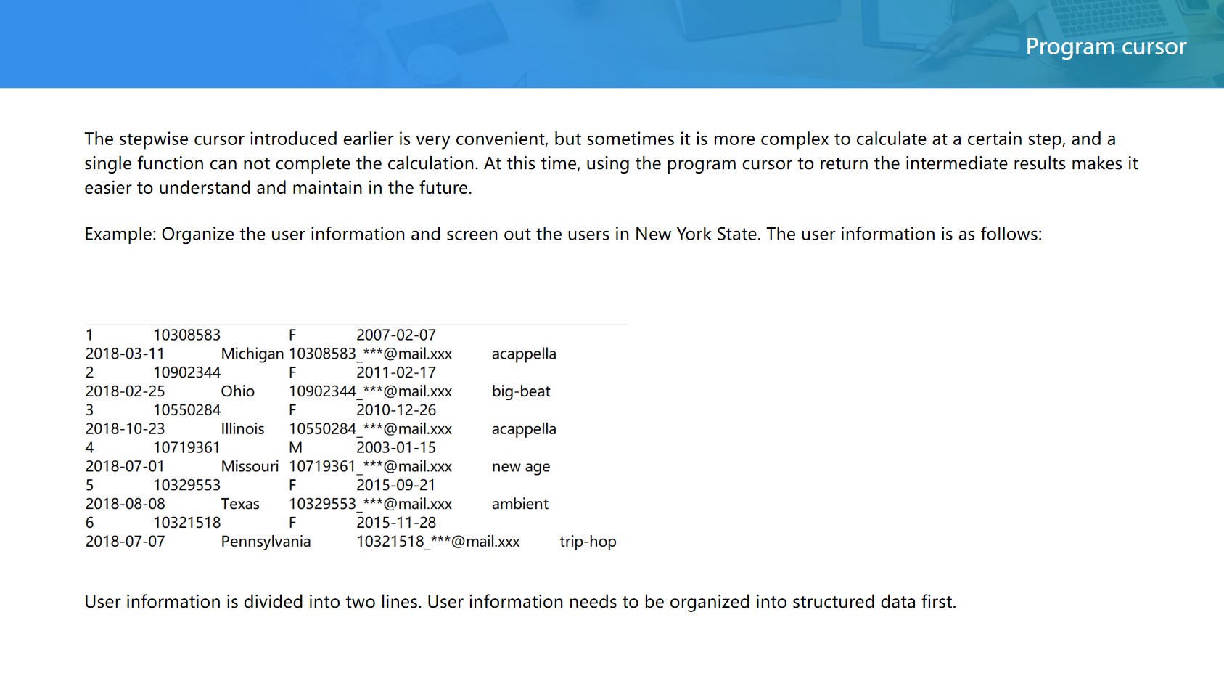Viewport: 1224px width, 689px height.
Task: Click the state name Missouri
Action: pos(250,466)
